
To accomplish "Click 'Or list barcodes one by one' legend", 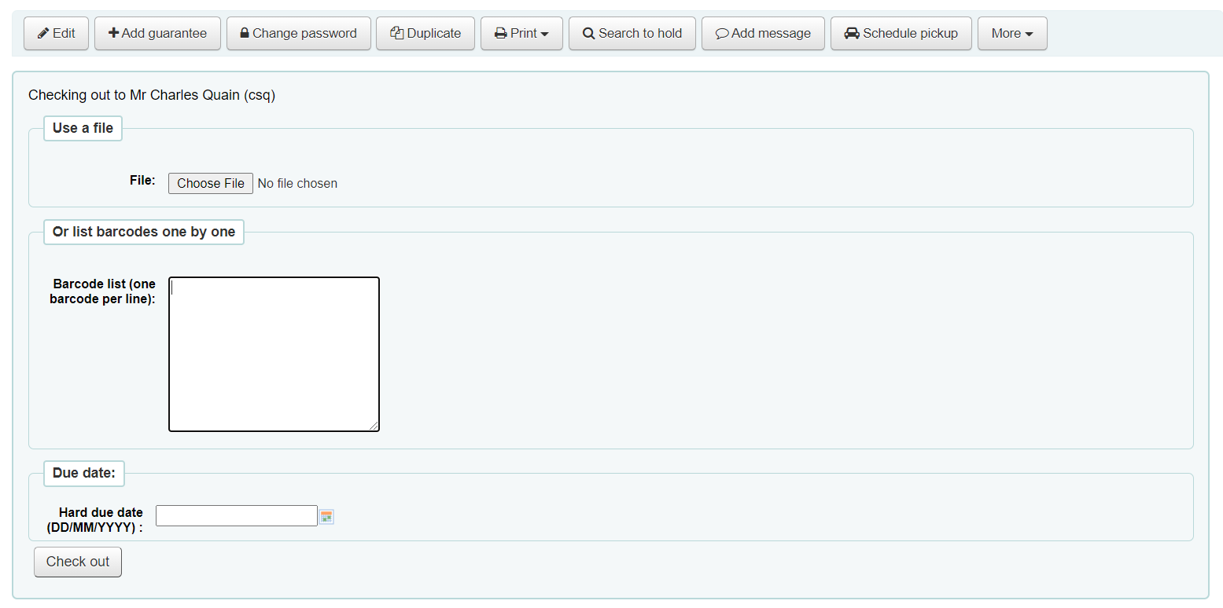I will coord(144,232).
